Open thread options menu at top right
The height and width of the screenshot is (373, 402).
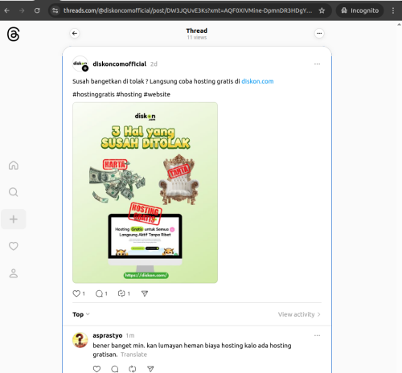click(x=319, y=34)
